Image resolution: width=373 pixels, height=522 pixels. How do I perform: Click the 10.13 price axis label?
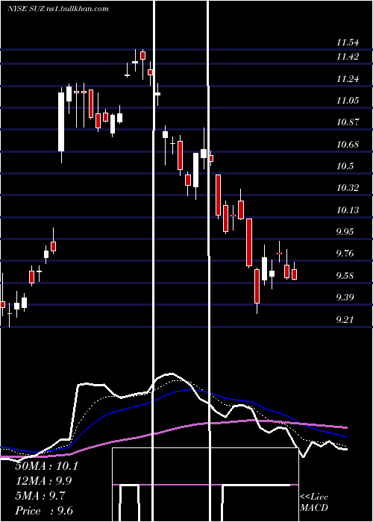tap(348, 210)
